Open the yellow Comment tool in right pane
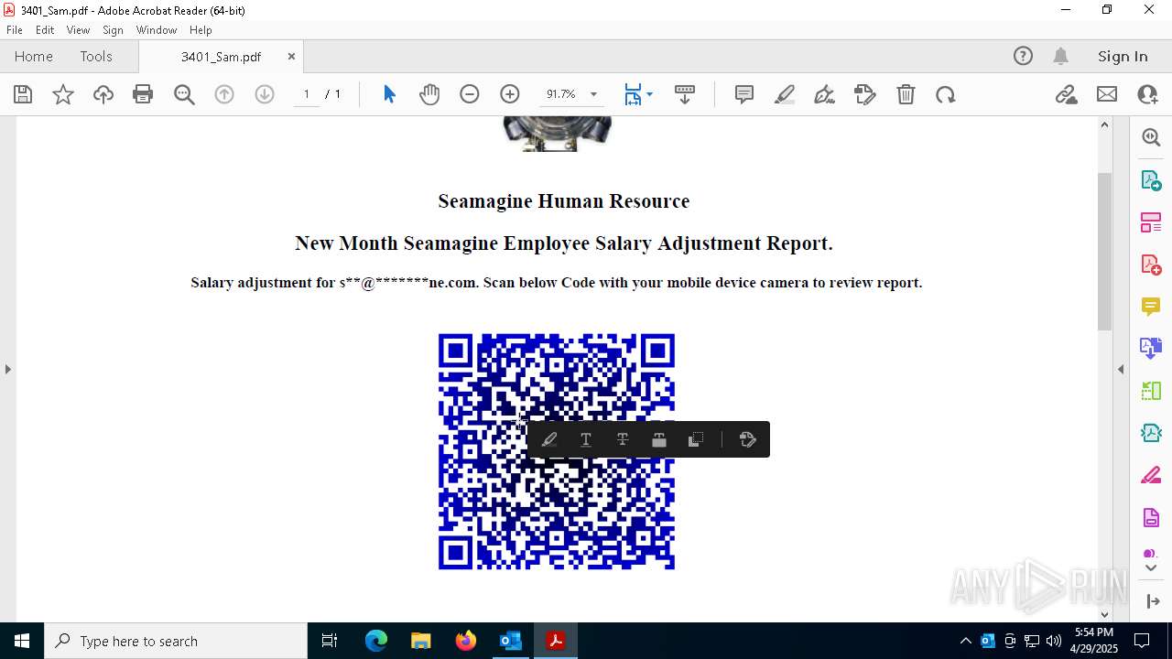1172x659 pixels. coord(1151,307)
